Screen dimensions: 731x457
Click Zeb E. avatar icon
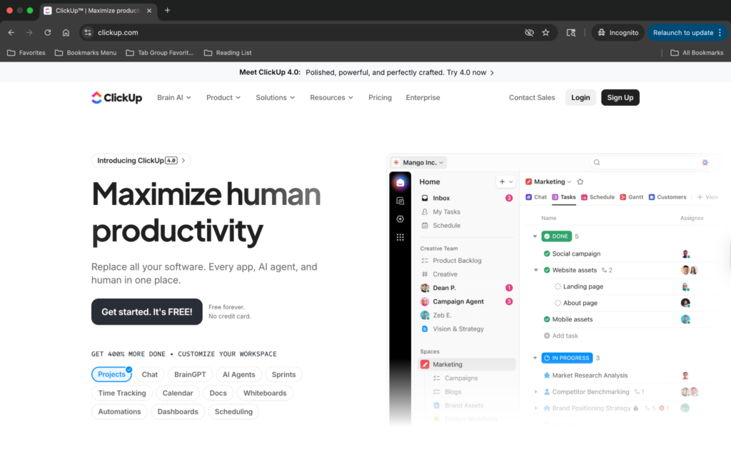tap(425, 315)
